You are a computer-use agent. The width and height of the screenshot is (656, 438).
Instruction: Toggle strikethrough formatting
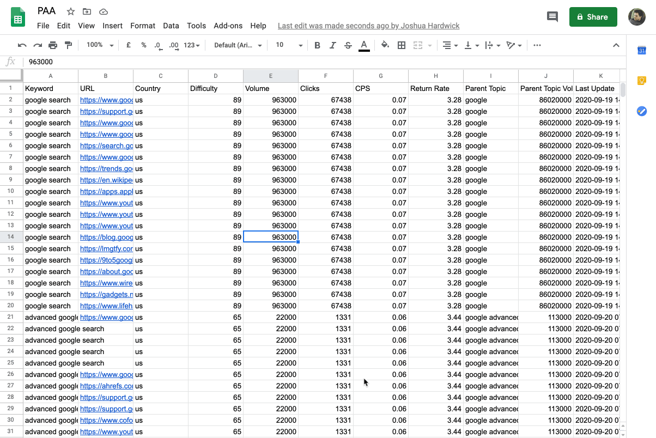point(348,45)
